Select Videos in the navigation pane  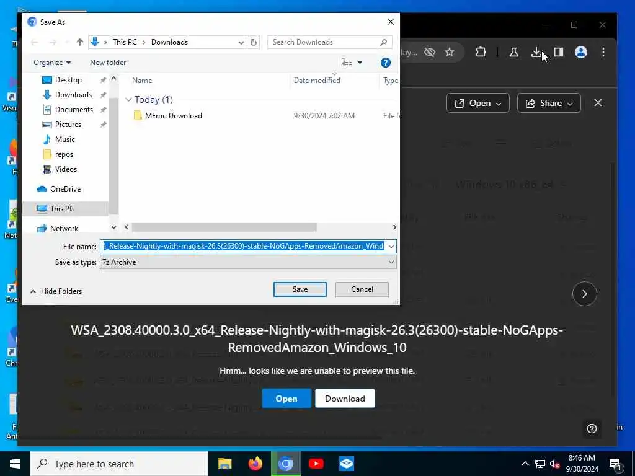66,169
